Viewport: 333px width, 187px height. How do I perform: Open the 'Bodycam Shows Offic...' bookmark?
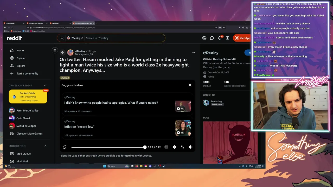[x=37, y=31]
